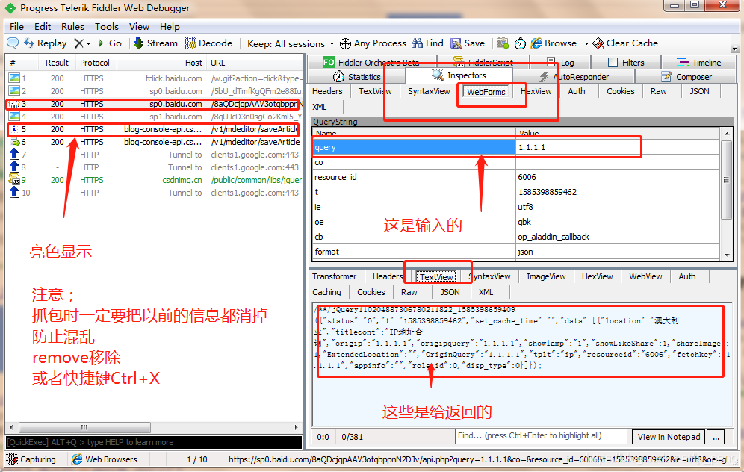Select session 5 info icon row
Screen dimensions: 744x472
tap(153, 129)
